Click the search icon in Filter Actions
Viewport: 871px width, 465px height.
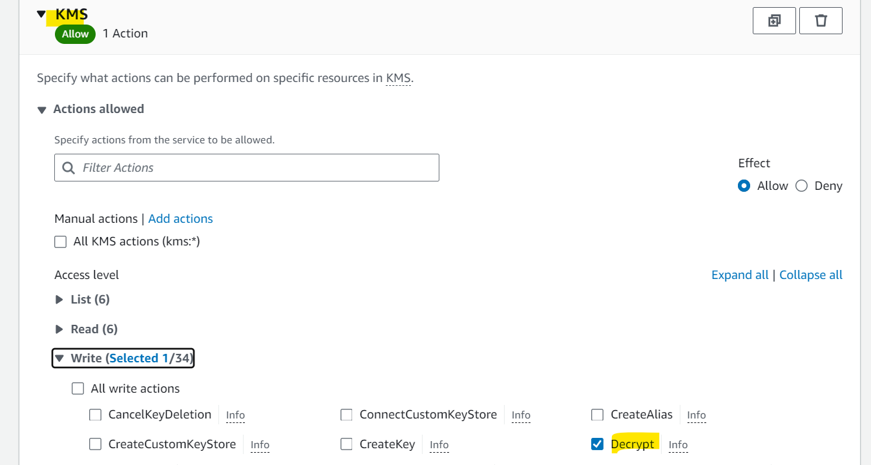coord(68,168)
